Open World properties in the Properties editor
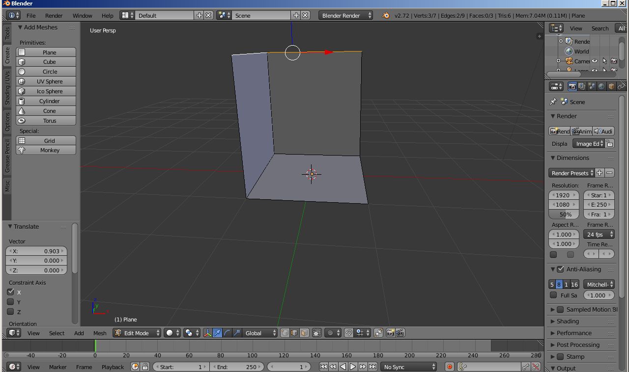The height and width of the screenshot is (372, 629). click(x=601, y=86)
